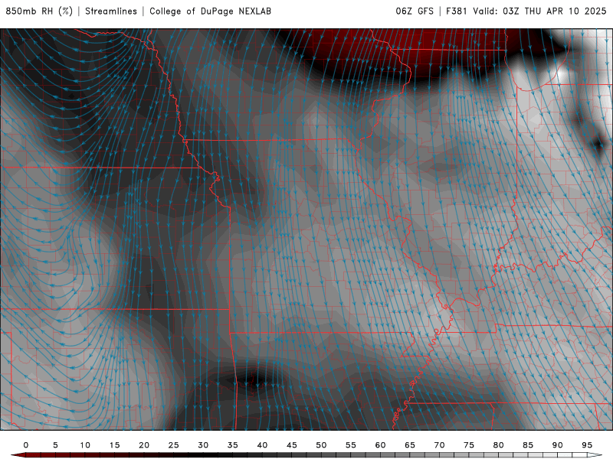The height and width of the screenshot is (459, 613).
Task: Select the "06Z GFS" model run label
Action: click(415, 11)
